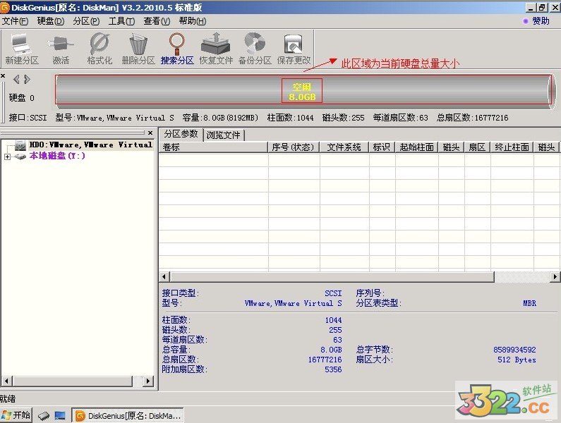Open the 工具(T) menu
The image size is (561, 423).
[121, 21]
